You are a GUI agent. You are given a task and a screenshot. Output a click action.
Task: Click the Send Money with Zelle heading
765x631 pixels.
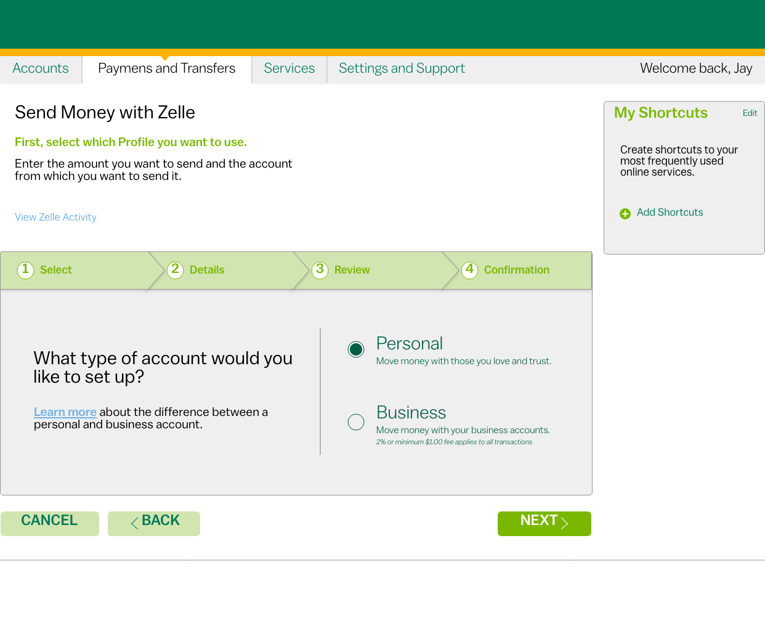(x=105, y=112)
